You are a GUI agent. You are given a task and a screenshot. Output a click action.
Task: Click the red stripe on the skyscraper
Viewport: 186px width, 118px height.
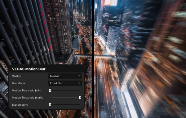46,26
